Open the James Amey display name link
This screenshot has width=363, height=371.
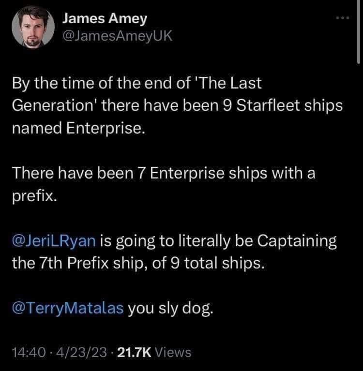pyautogui.click(x=105, y=20)
